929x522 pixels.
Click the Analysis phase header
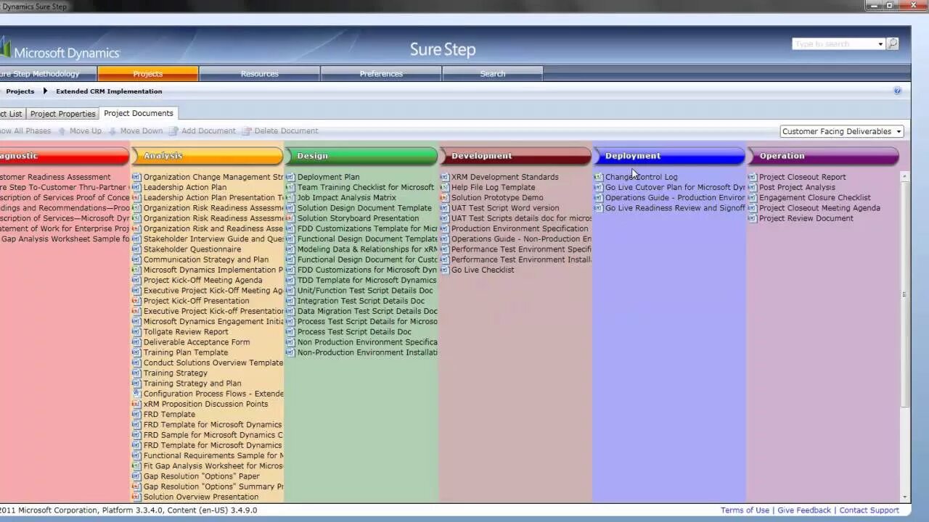click(x=207, y=156)
